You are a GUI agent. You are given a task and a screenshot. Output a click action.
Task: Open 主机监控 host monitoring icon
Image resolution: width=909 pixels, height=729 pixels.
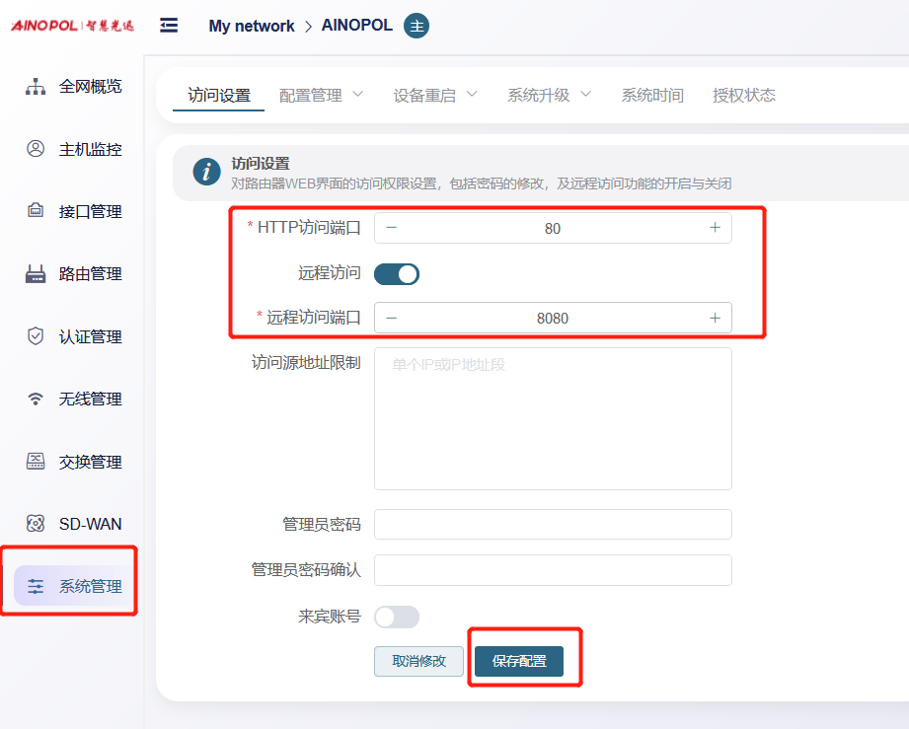pos(36,149)
